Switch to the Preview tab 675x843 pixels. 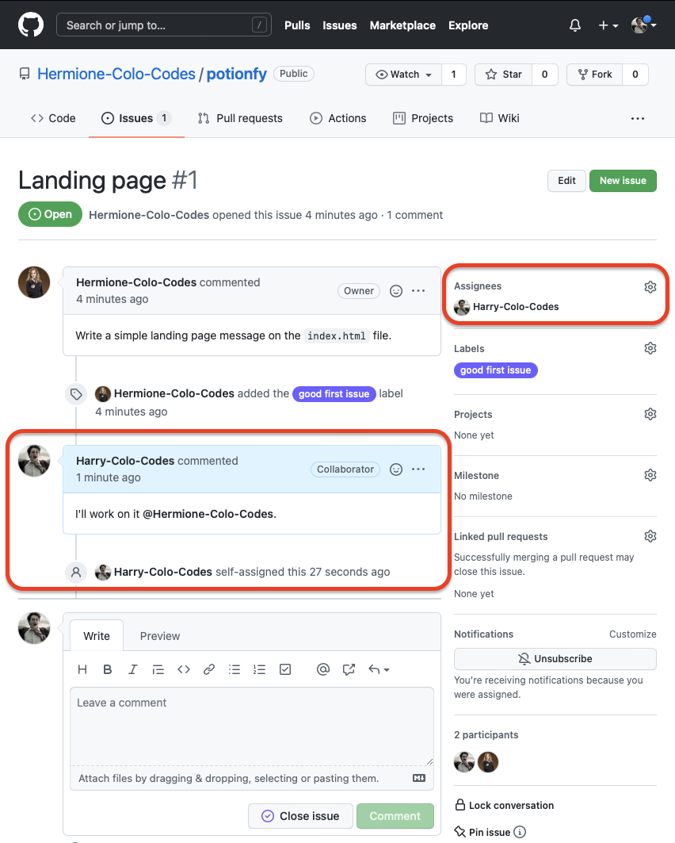160,636
